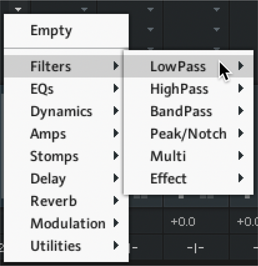Choose the Utilities category
258x266 pixels.
(x=56, y=246)
